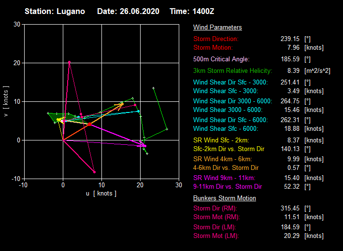
Task: Click the Bunkers Storm Motion heading
Action: [x=224, y=198]
